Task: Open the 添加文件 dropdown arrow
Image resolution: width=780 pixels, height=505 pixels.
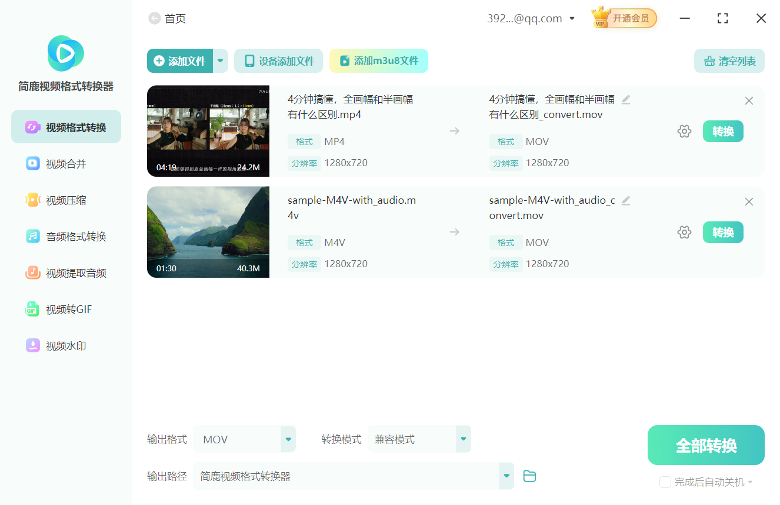Action: pyautogui.click(x=220, y=60)
